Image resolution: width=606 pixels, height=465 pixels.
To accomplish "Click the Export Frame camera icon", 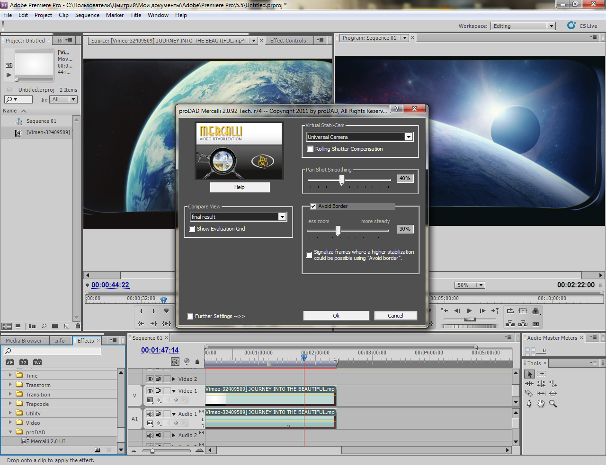I will pyautogui.click(x=535, y=324).
